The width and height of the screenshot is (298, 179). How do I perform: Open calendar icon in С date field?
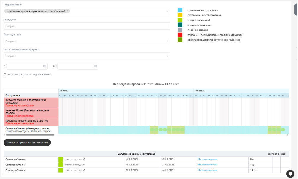[x=45, y=66]
